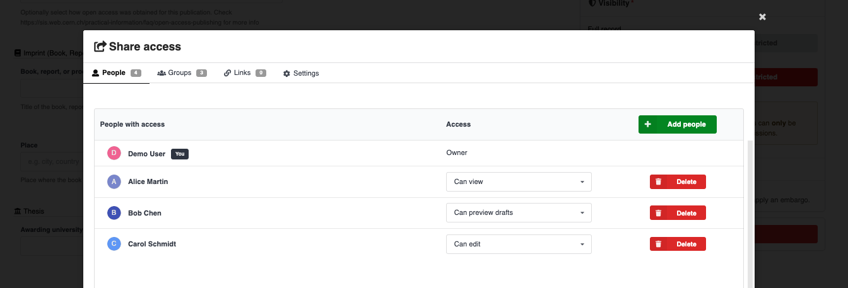848x288 pixels.
Task: Click the 'Owner' access label
Action: click(x=457, y=153)
